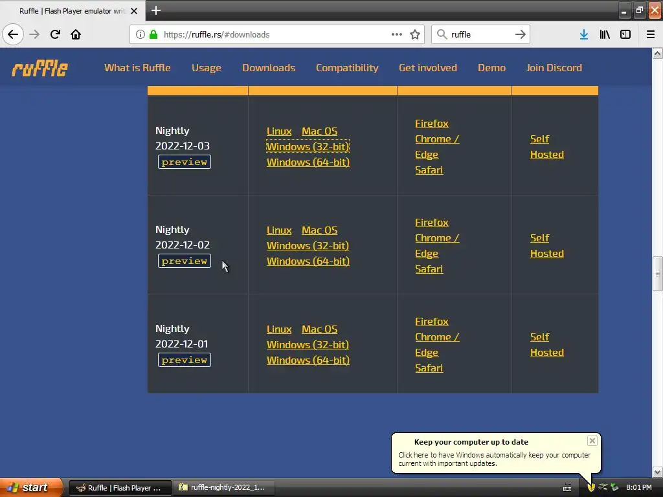Viewport: 663px width, 497px height.
Task: Download Mac OS build for 2022-12-01
Action: (319, 329)
